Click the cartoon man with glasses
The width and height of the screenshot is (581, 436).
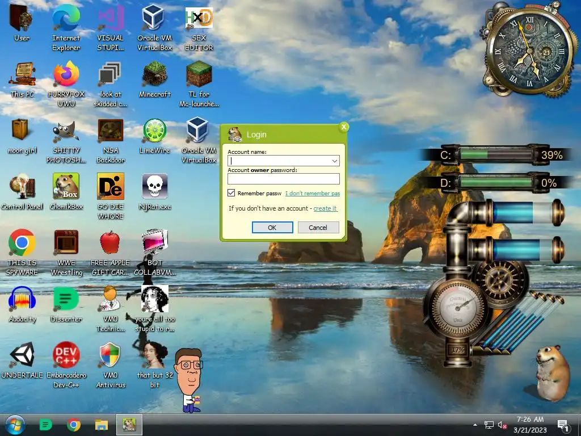click(x=190, y=380)
